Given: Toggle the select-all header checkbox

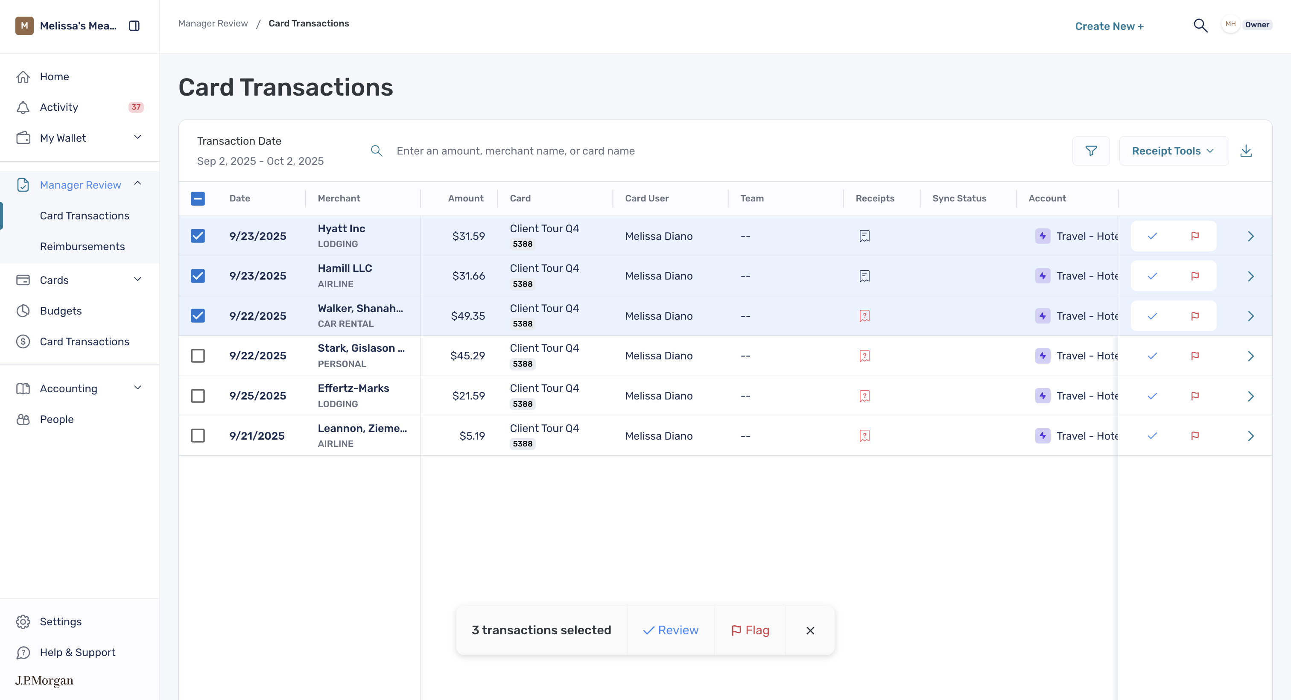Looking at the screenshot, I should pyautogui.click(x=198, y=198).
